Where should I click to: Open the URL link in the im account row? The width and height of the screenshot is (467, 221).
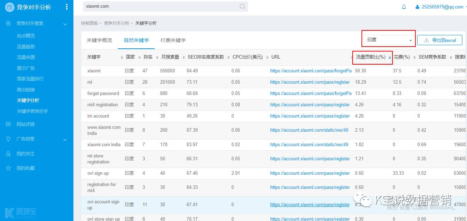point(310,116)
